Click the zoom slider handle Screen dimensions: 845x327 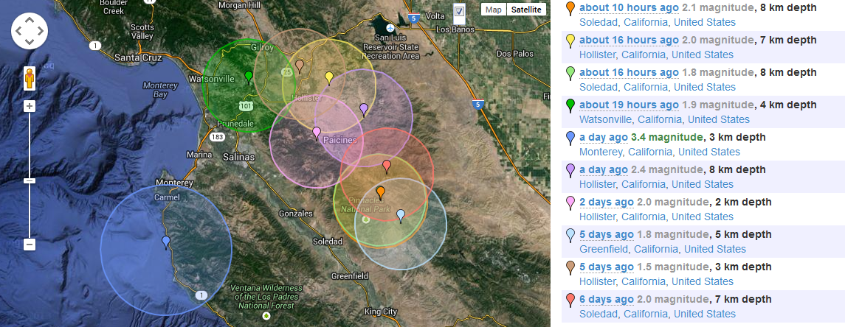[30, 180]
